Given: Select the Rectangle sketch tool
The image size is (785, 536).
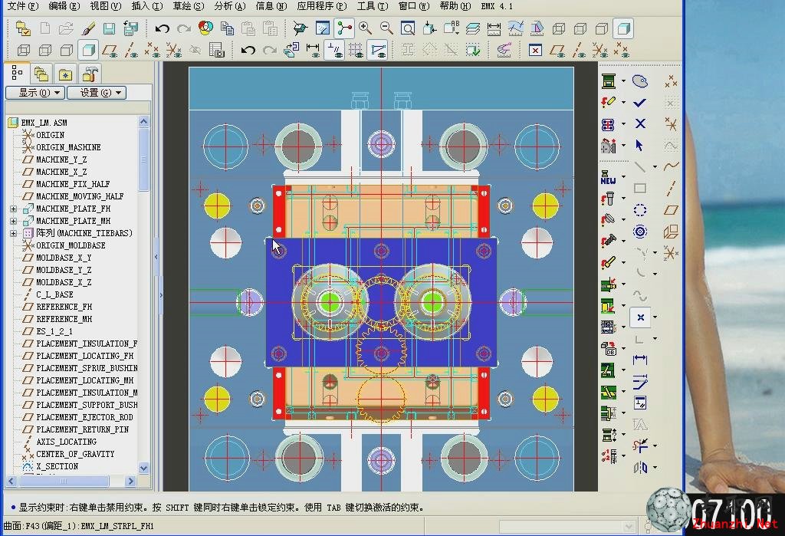Looking at the screenshot, I should point(640,189).
